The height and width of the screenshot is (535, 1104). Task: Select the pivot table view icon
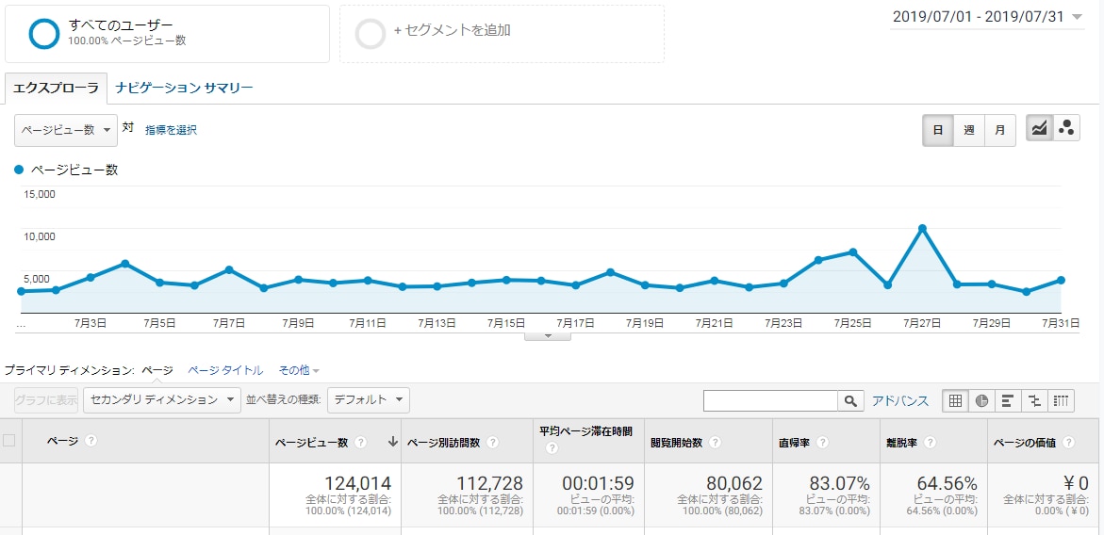pos(1062,400)
